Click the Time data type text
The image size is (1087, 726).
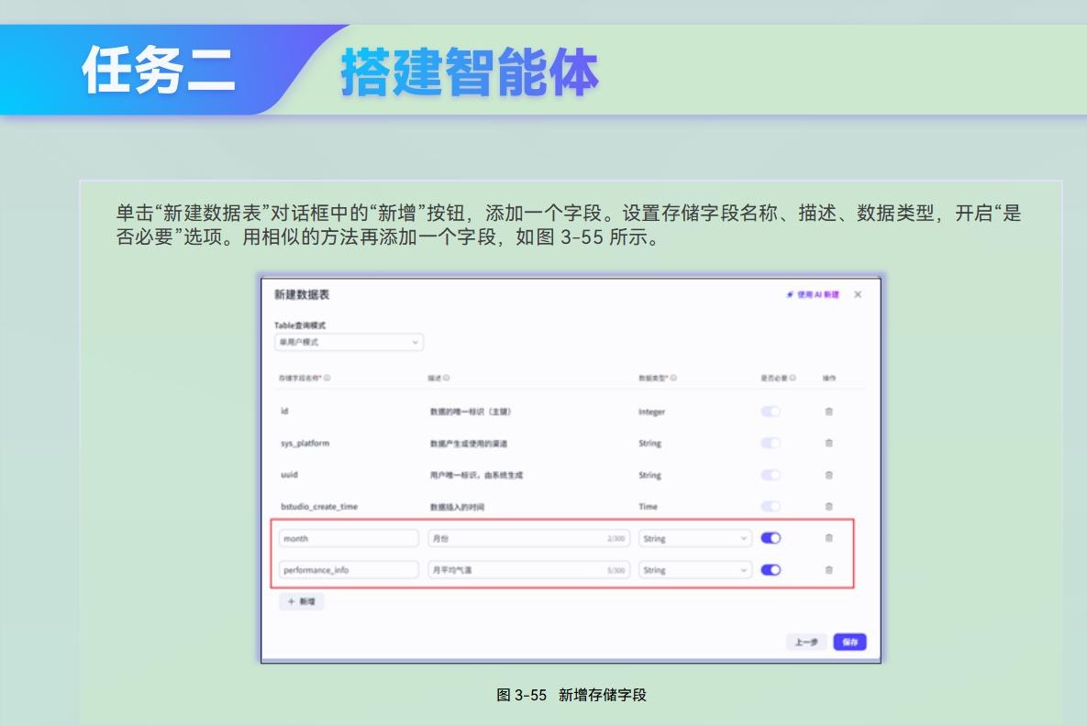pyautogui.click(x=648, y=506)
